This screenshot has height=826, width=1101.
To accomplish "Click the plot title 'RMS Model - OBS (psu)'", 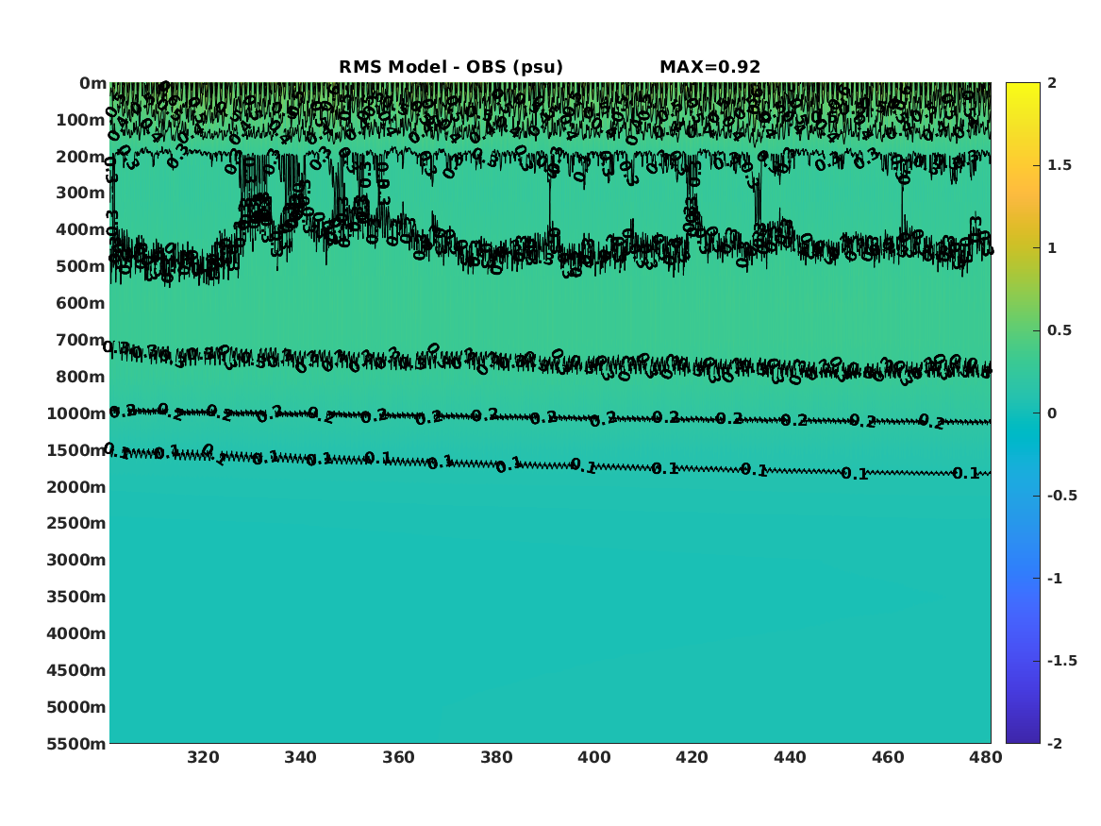I will pyautogui.click(x=451, y=67).
